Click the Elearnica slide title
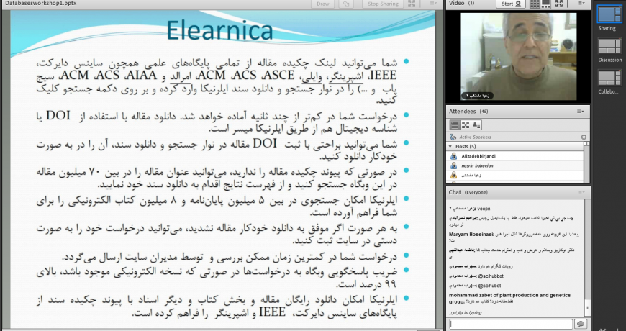 [219, 30]
